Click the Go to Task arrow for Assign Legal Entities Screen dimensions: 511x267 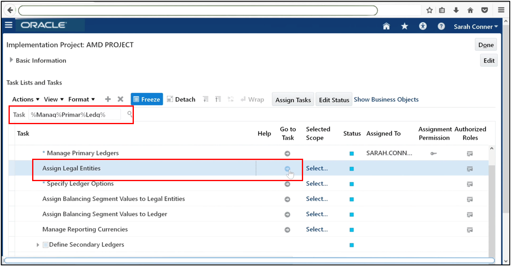[288, 169]
